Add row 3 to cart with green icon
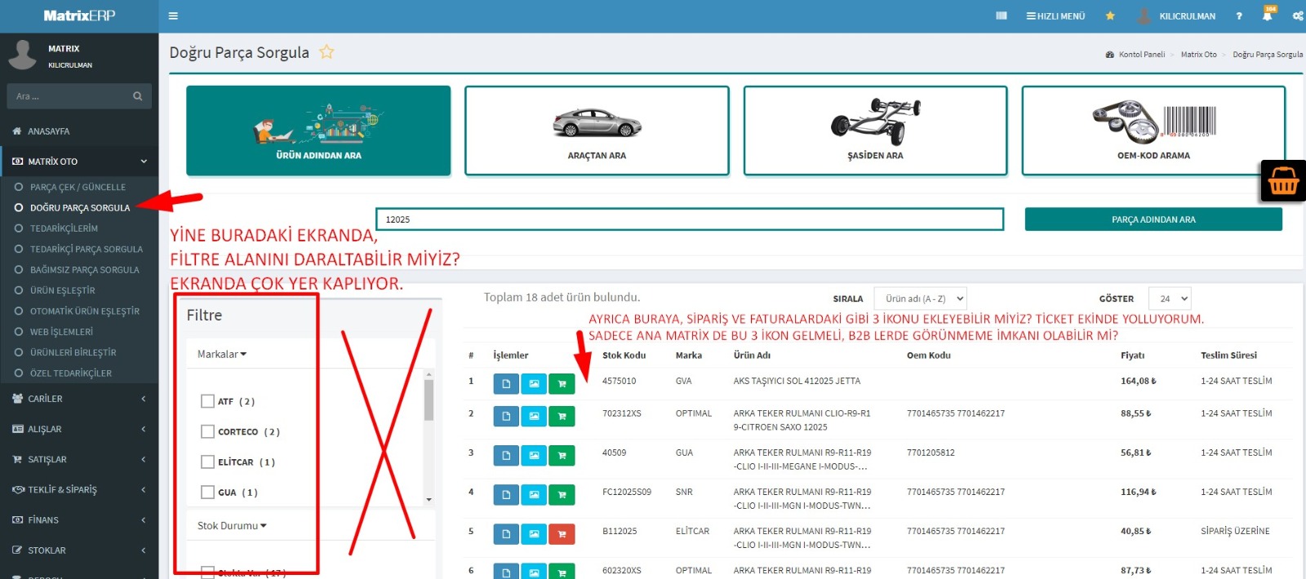 (562, 455)
